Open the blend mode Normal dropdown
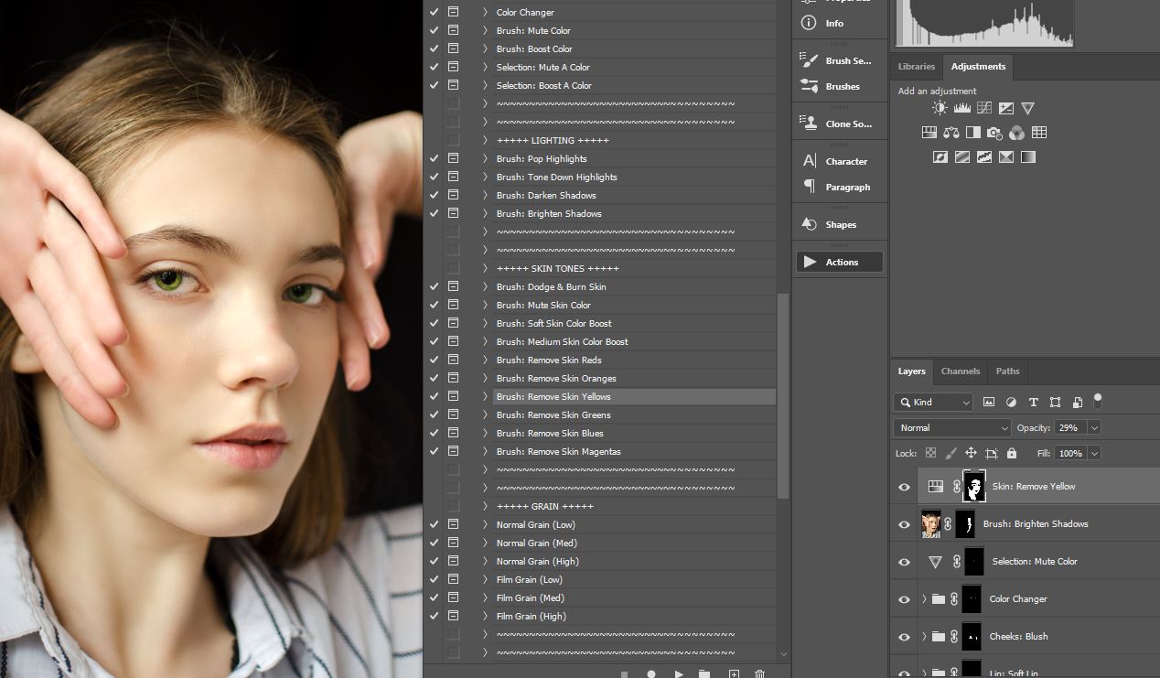This screenshot has width=1160, height=678. point(951,427)
